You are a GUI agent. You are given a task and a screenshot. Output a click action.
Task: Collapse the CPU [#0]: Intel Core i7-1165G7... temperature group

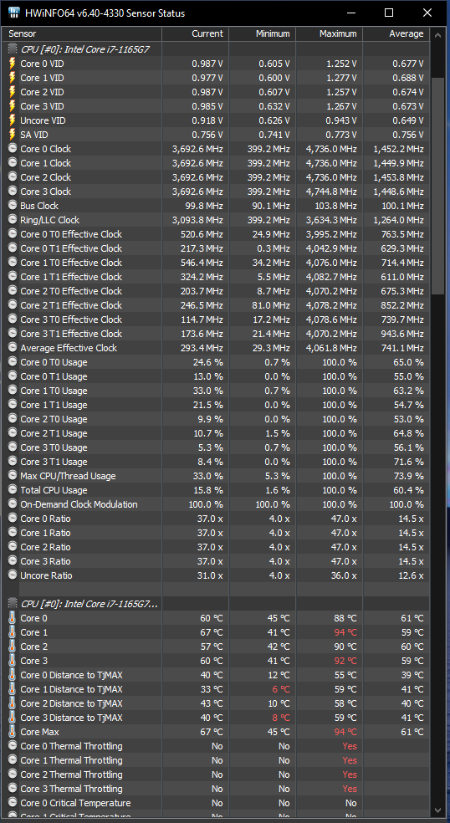[89, 604]
